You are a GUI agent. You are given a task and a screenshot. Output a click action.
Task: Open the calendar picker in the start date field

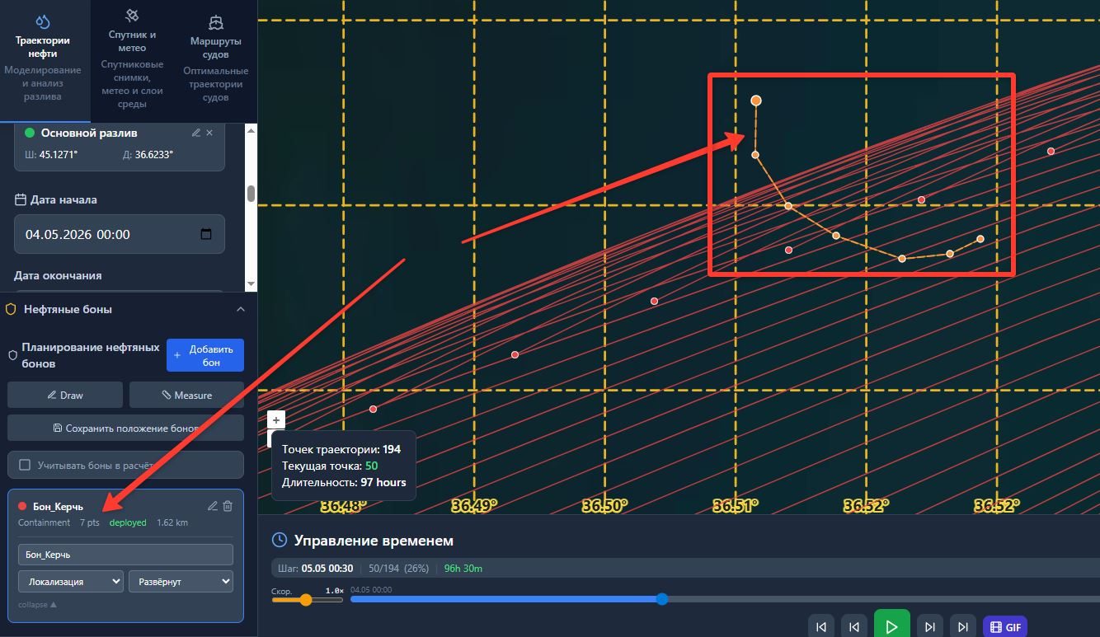[x=206, y=234]
